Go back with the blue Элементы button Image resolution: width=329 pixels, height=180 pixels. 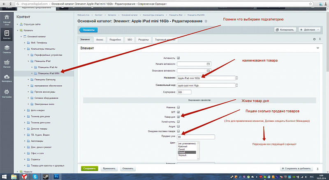coord(88,30)
